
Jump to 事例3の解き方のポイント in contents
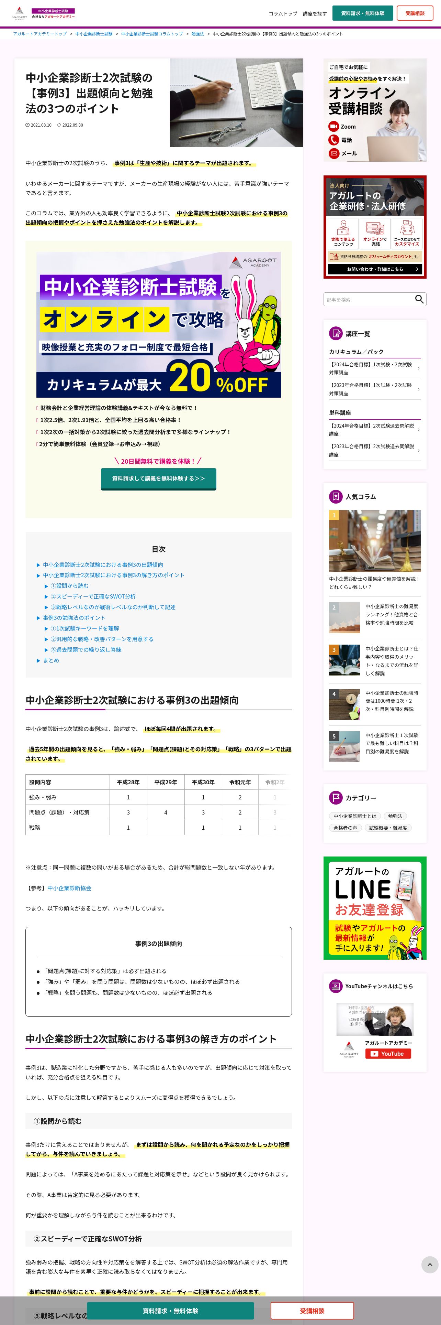point(113,575)
